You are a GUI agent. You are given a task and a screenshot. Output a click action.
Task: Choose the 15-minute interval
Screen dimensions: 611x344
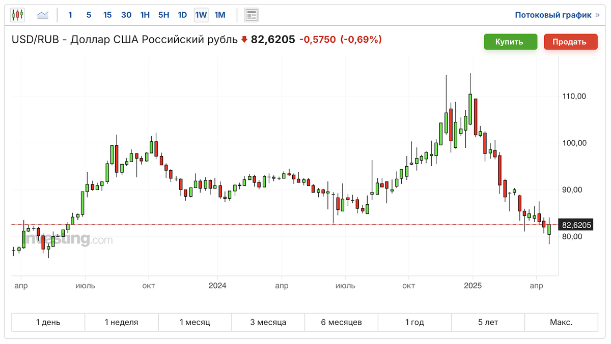coord(107,15)
